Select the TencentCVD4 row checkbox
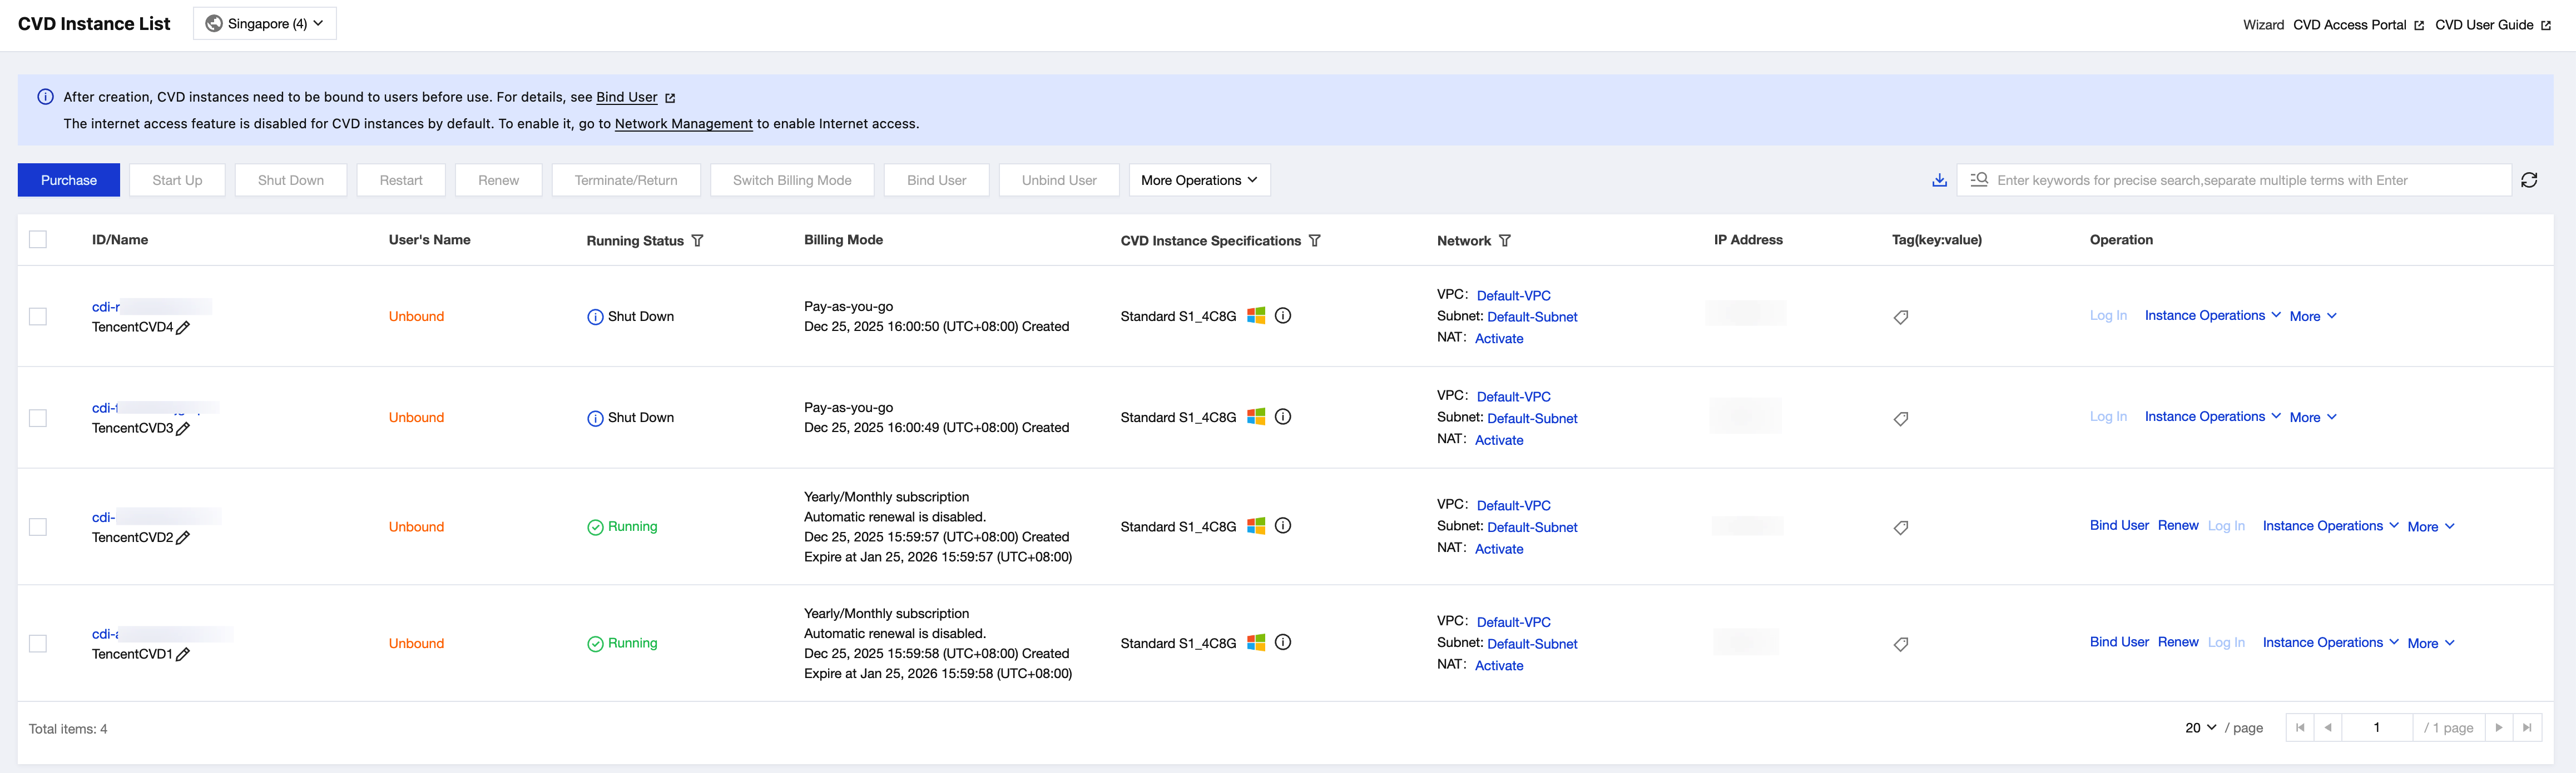Viewport: 2576px width, 773px height. [x=38, y=317]
